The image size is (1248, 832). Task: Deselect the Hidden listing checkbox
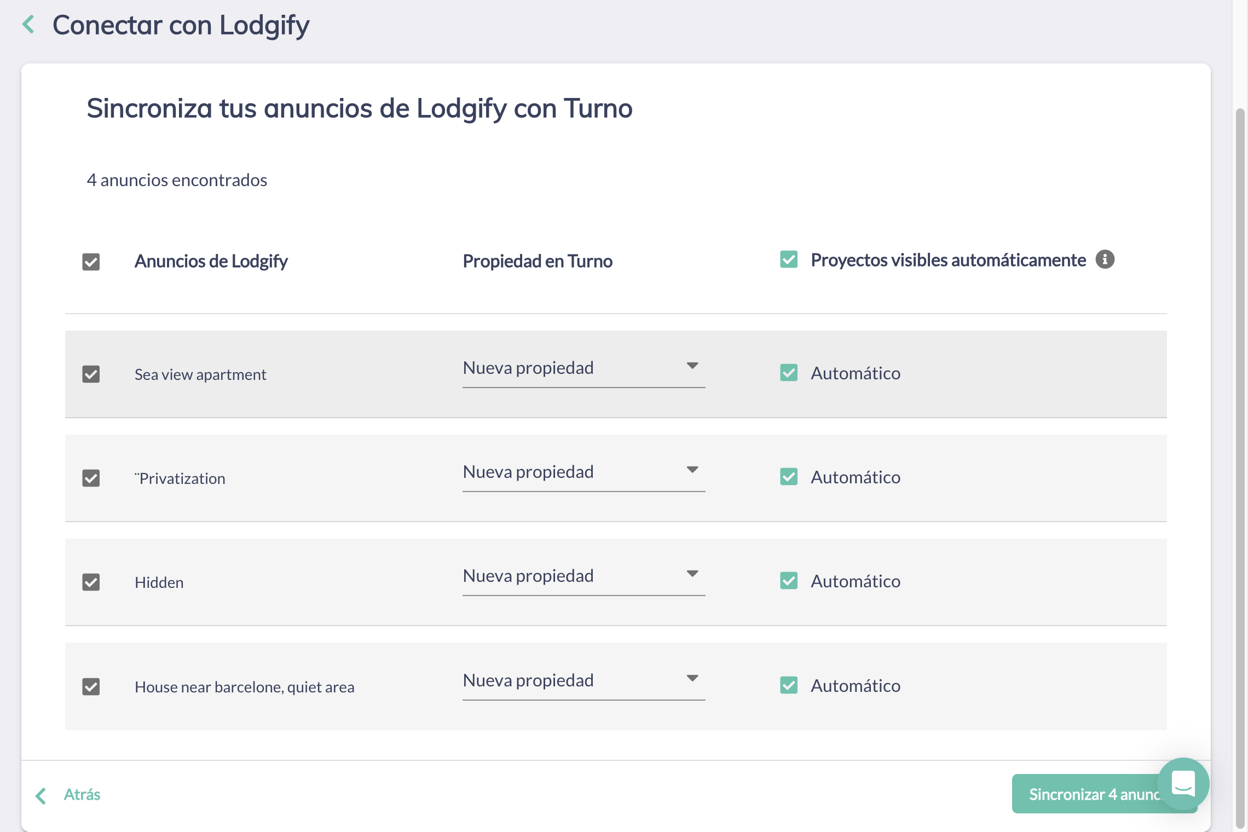coord(91,582)
